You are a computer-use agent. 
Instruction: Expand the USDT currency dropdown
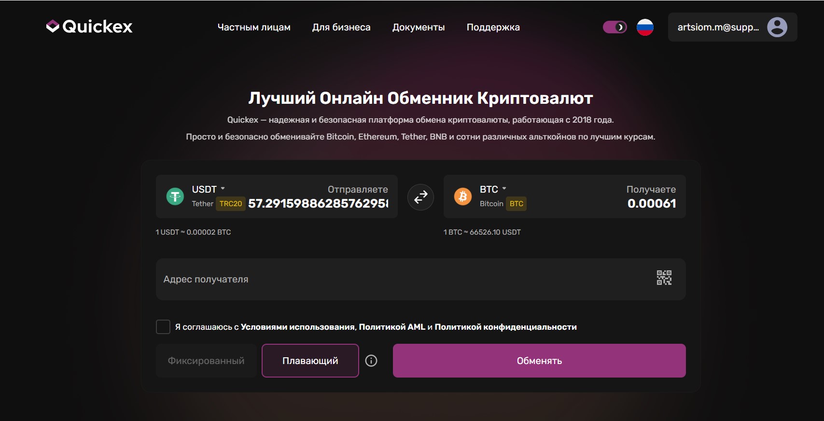[x=209, y=189]
